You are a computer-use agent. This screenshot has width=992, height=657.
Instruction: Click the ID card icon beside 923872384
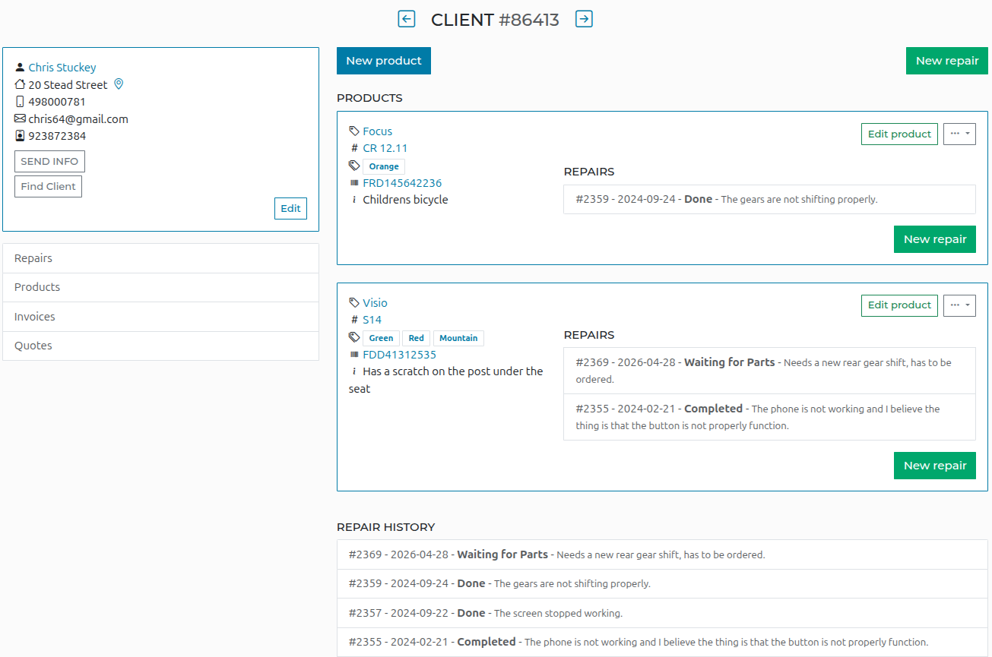tap(20, 136)
